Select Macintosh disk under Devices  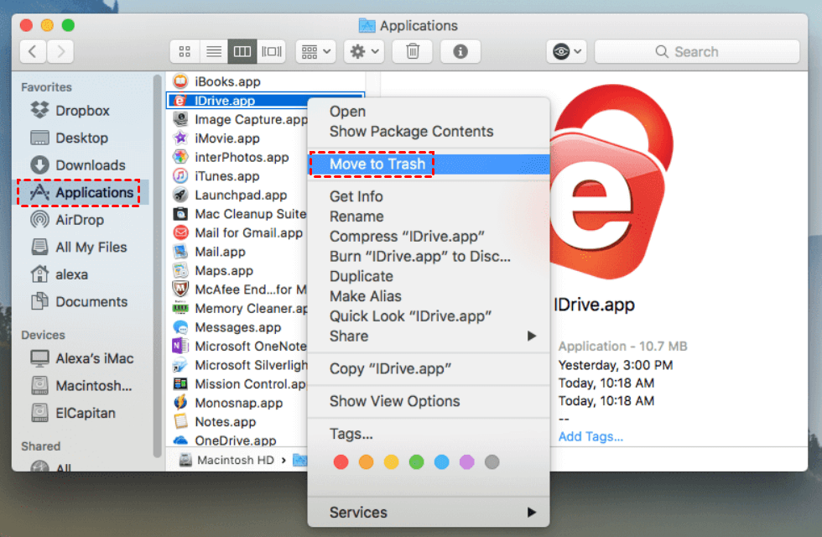[x=94, y=385]
